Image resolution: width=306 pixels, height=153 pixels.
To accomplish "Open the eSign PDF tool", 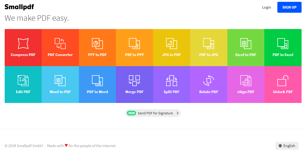I will 246,85.
